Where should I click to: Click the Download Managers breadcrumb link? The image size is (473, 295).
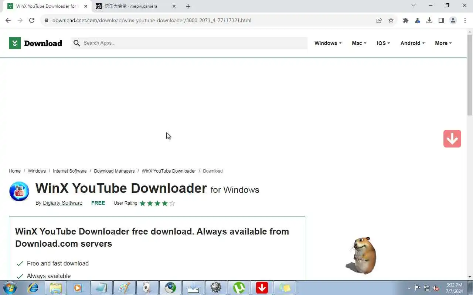114,171
